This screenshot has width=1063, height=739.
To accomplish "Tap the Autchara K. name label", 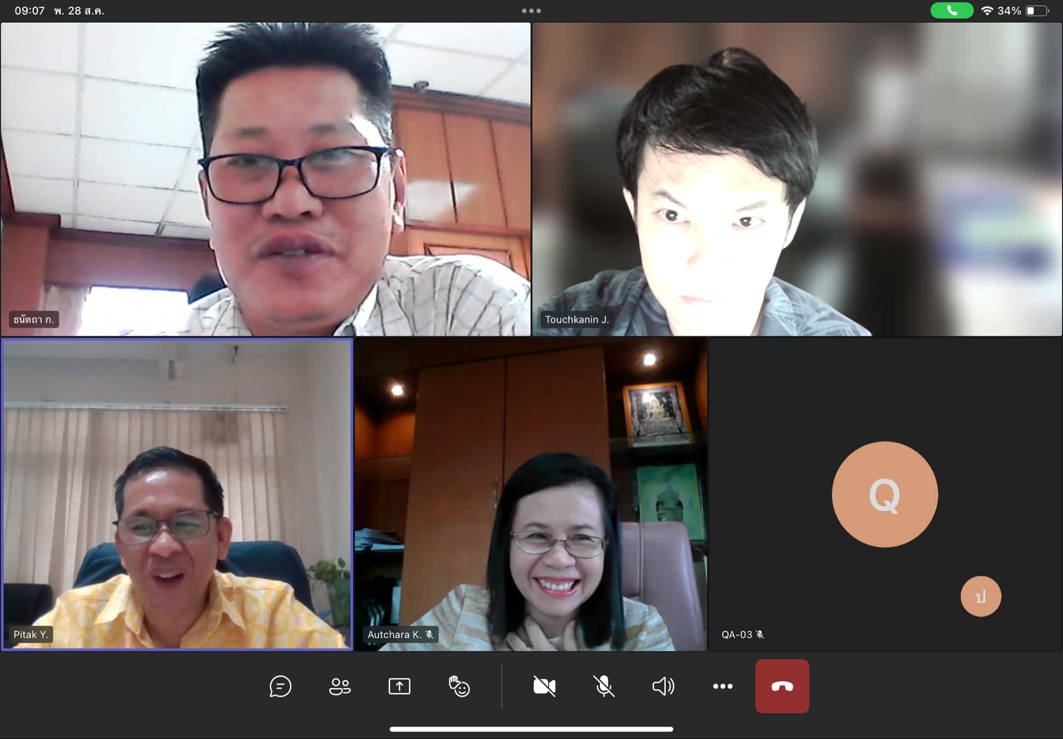I will coord(394,634).
